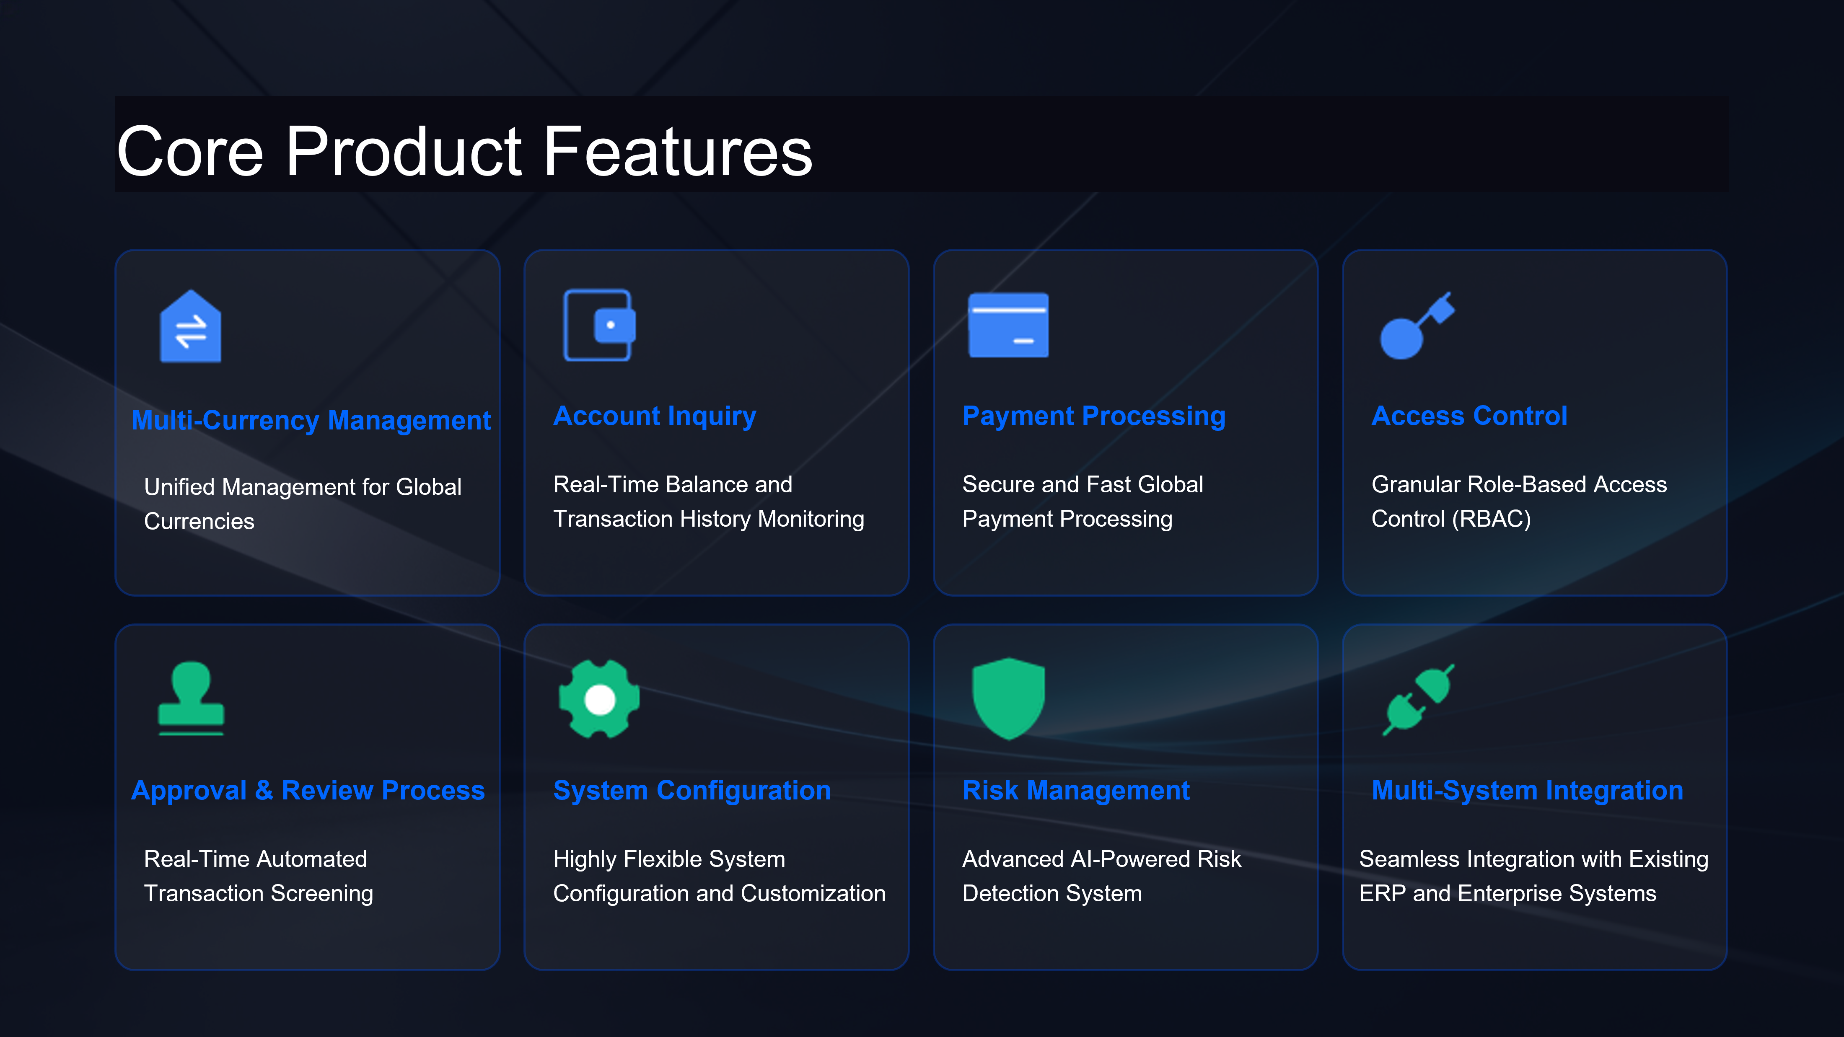
Task: Click the Multi-System Integration heading
Action: click(1527, 790)
